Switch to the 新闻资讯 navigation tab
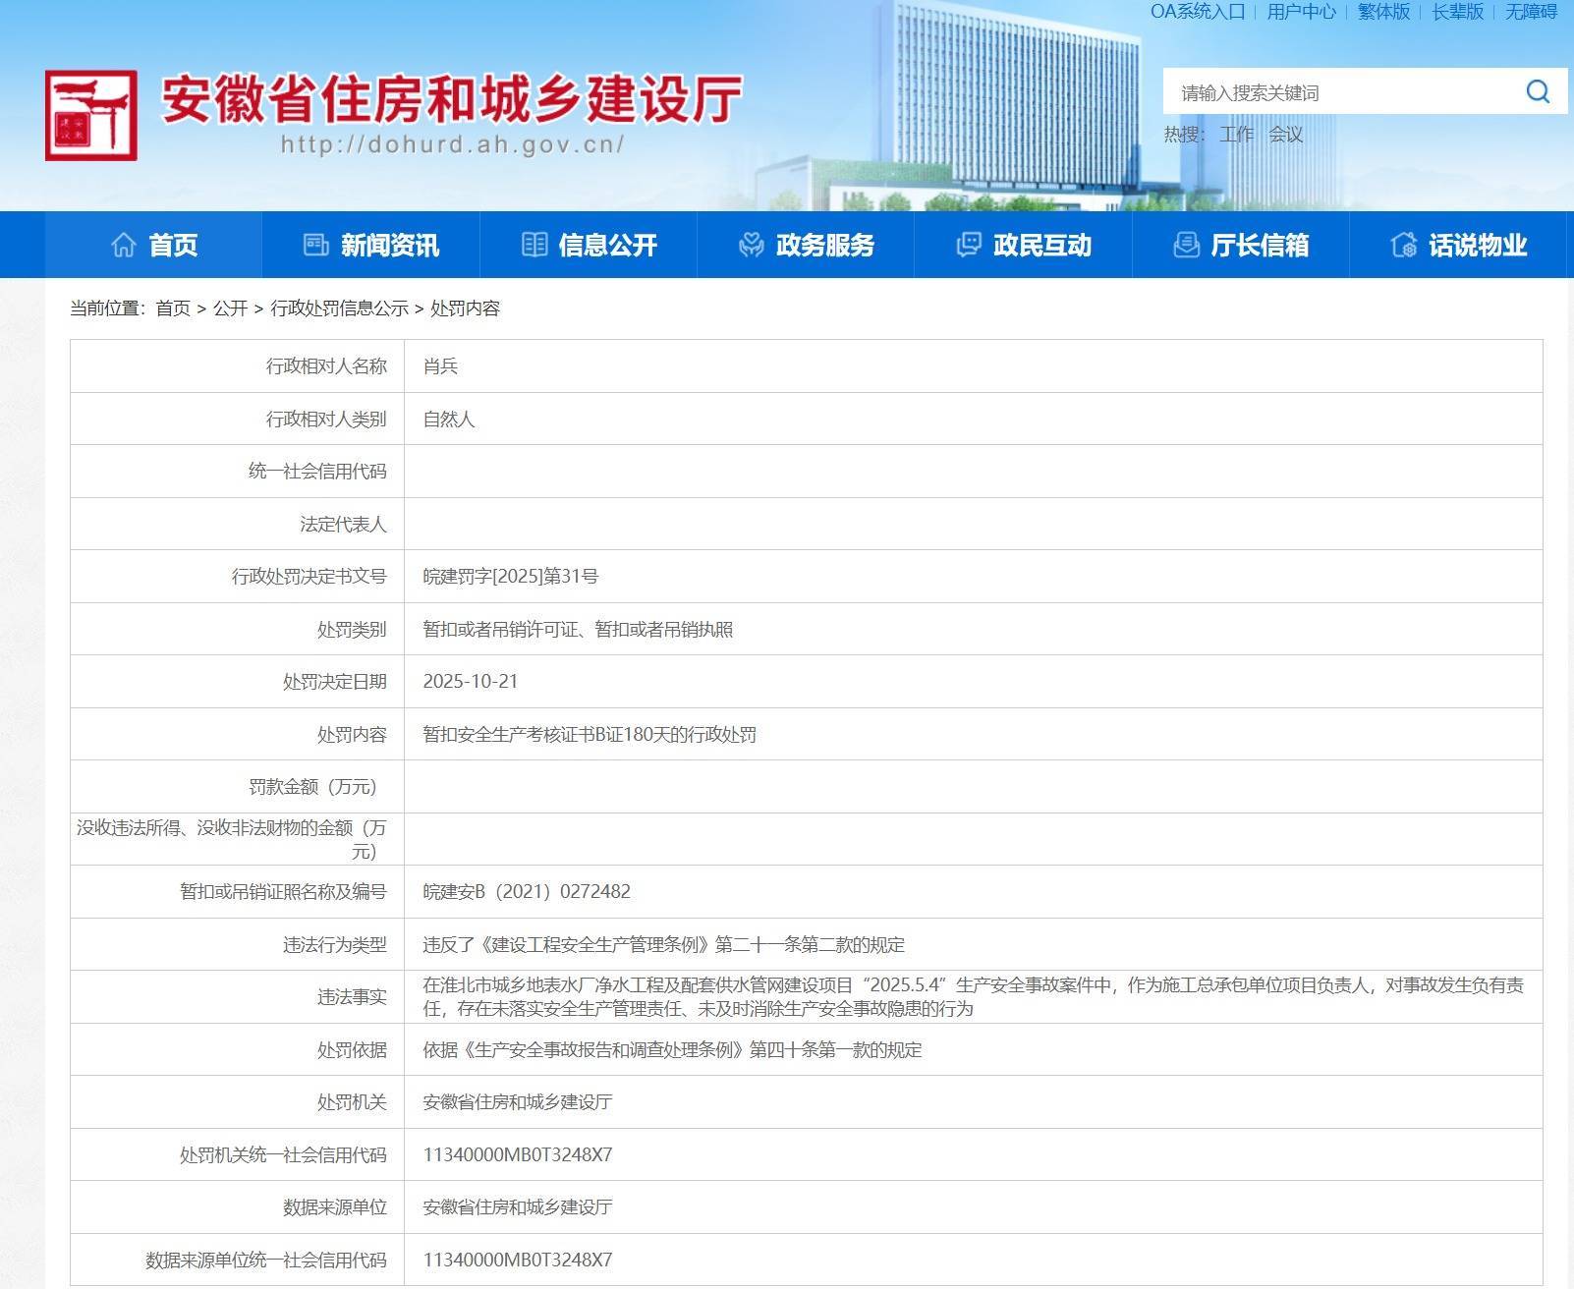 (x=390, y=245)
